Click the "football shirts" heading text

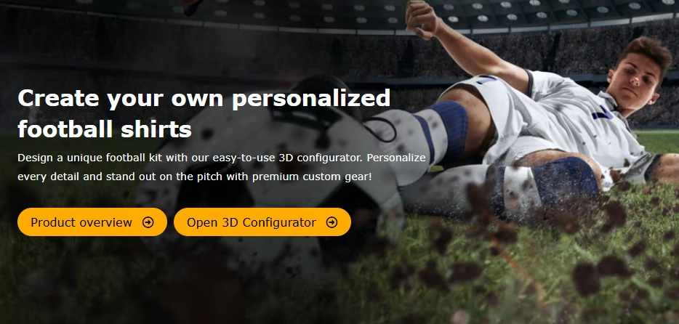105,129
